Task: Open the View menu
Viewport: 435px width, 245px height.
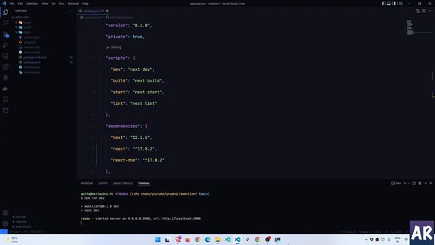Action: coord(45,3)
